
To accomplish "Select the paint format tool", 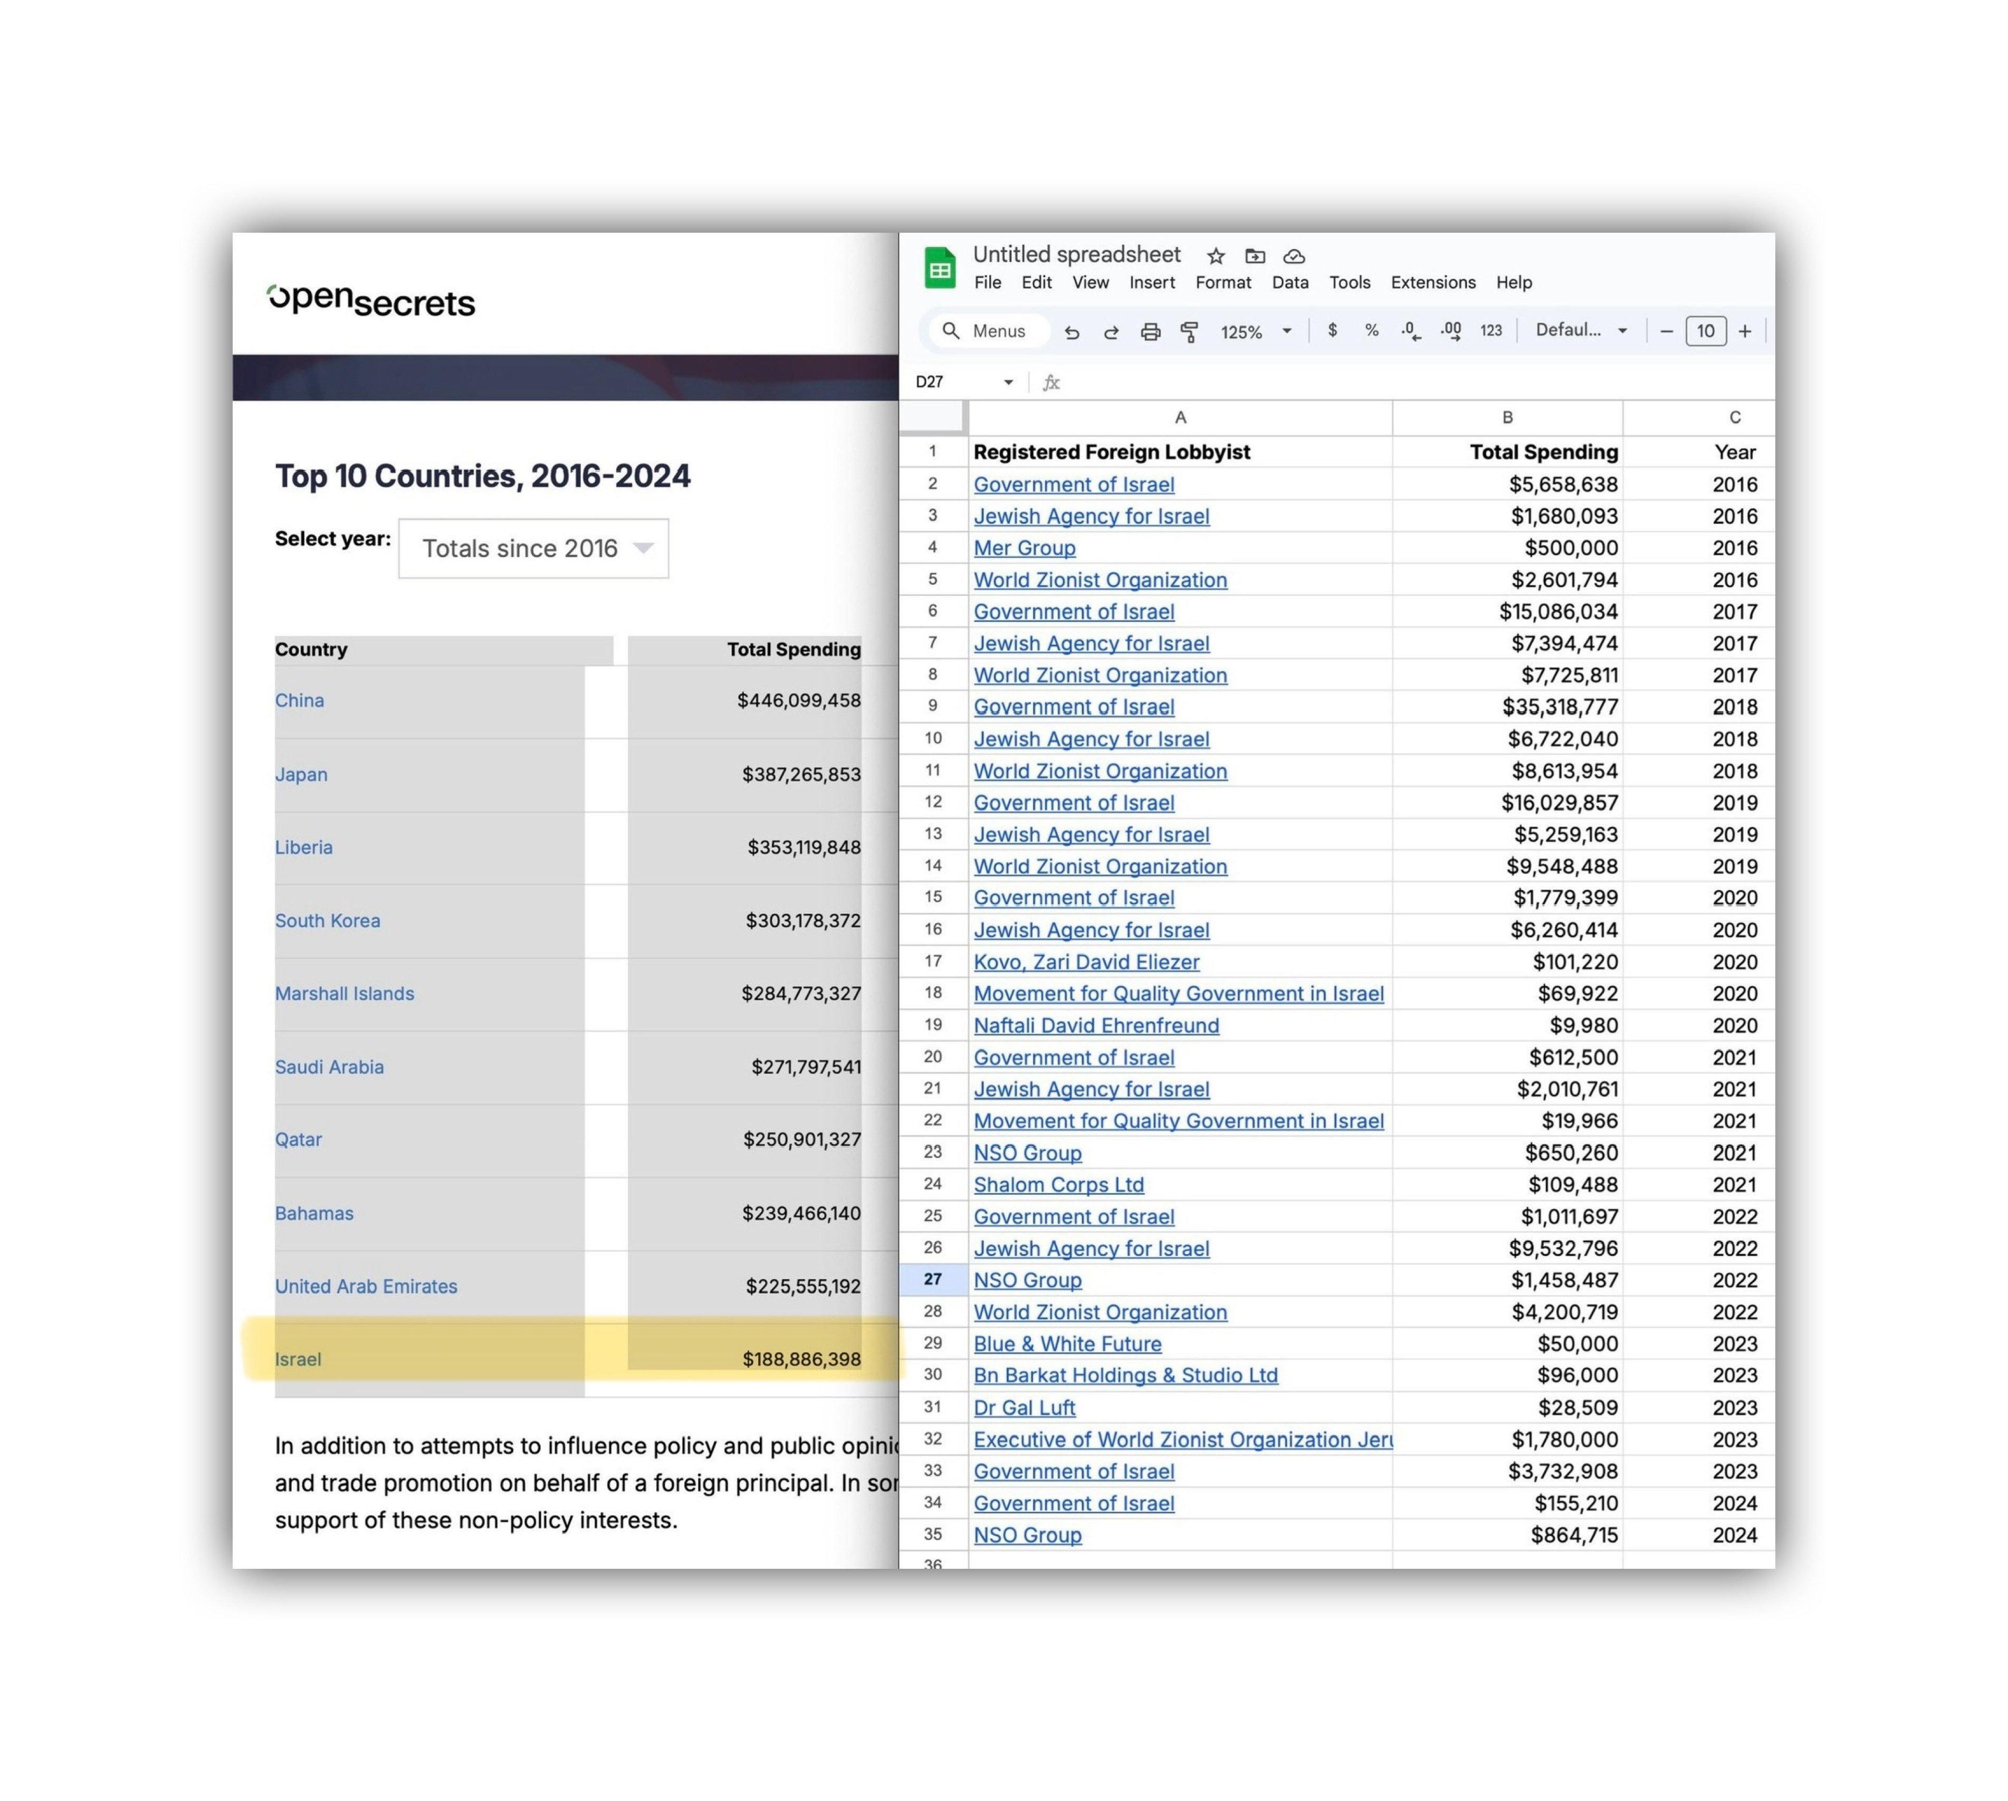I will [1189, 331].
